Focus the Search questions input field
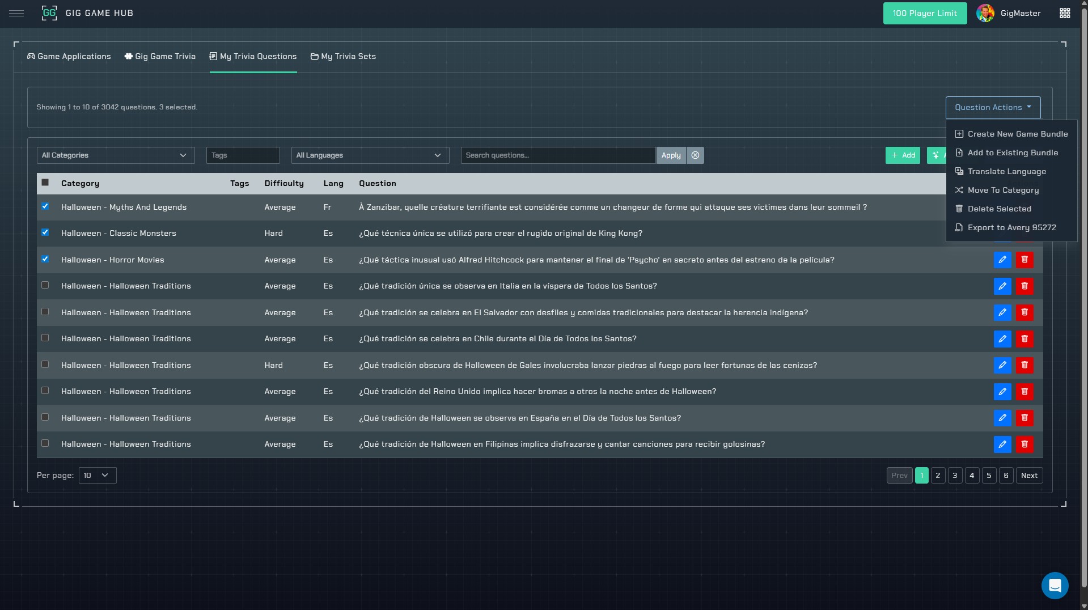Image resolution: width=1088 pixels, height=610 pixels. pyautogui.click(x=558, y=155)
